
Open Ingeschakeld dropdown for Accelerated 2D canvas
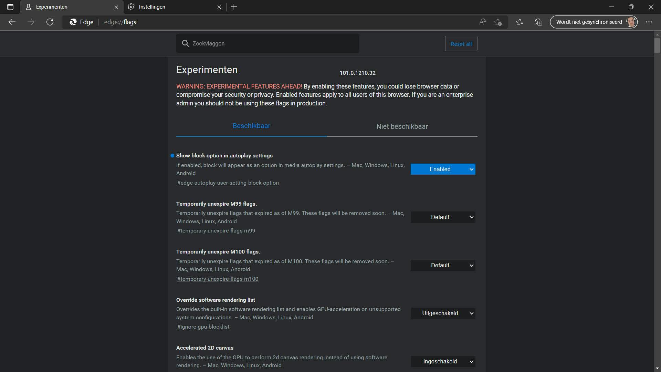point(443,361)
